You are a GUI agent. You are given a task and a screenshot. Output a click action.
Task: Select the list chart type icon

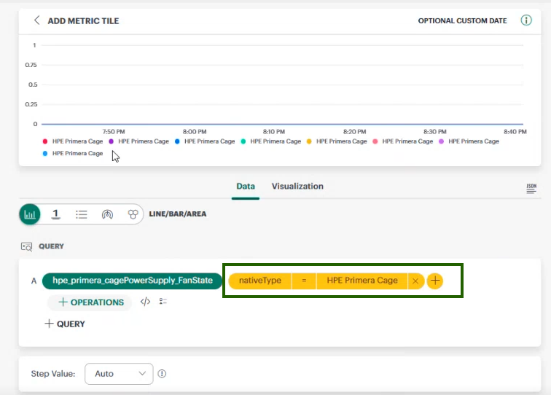pyautogui.click(x=81, y=214)
